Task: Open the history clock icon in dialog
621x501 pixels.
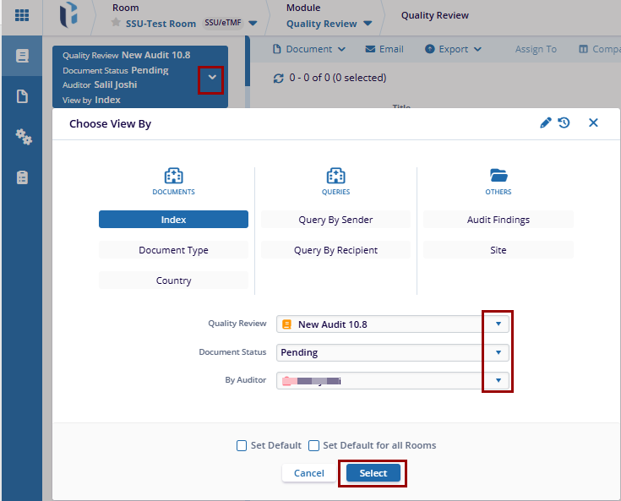Action: (564, 123)
